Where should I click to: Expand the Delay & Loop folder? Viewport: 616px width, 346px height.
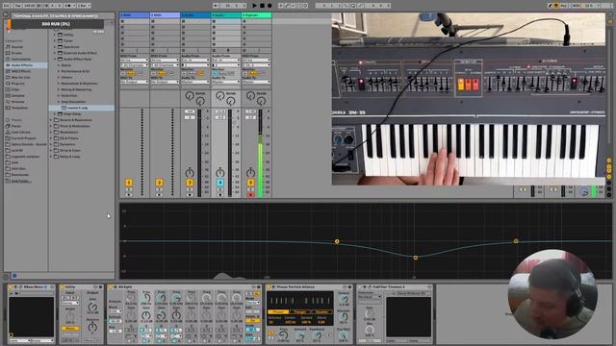51,157
